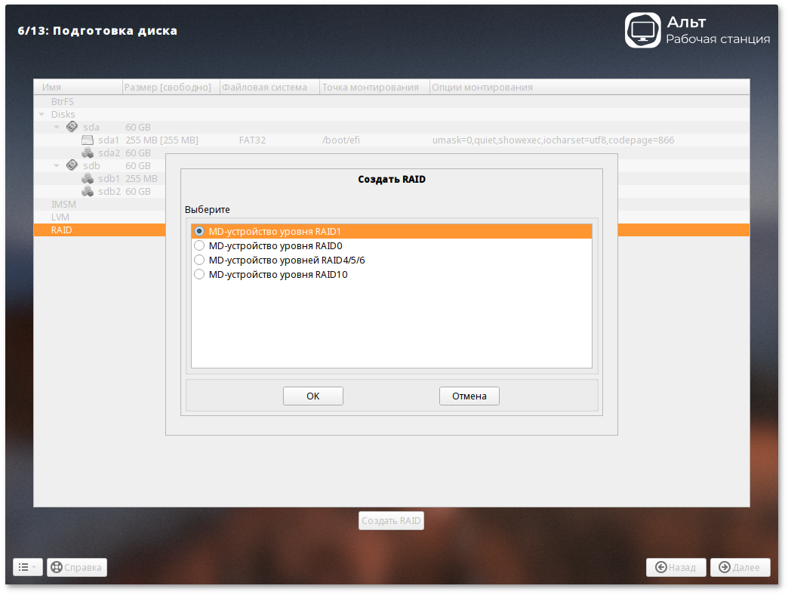The height and width of the screenshot is (595, 788).
Task: Open Справка help button
Action: pyautogui.click(x=77, y=567)
